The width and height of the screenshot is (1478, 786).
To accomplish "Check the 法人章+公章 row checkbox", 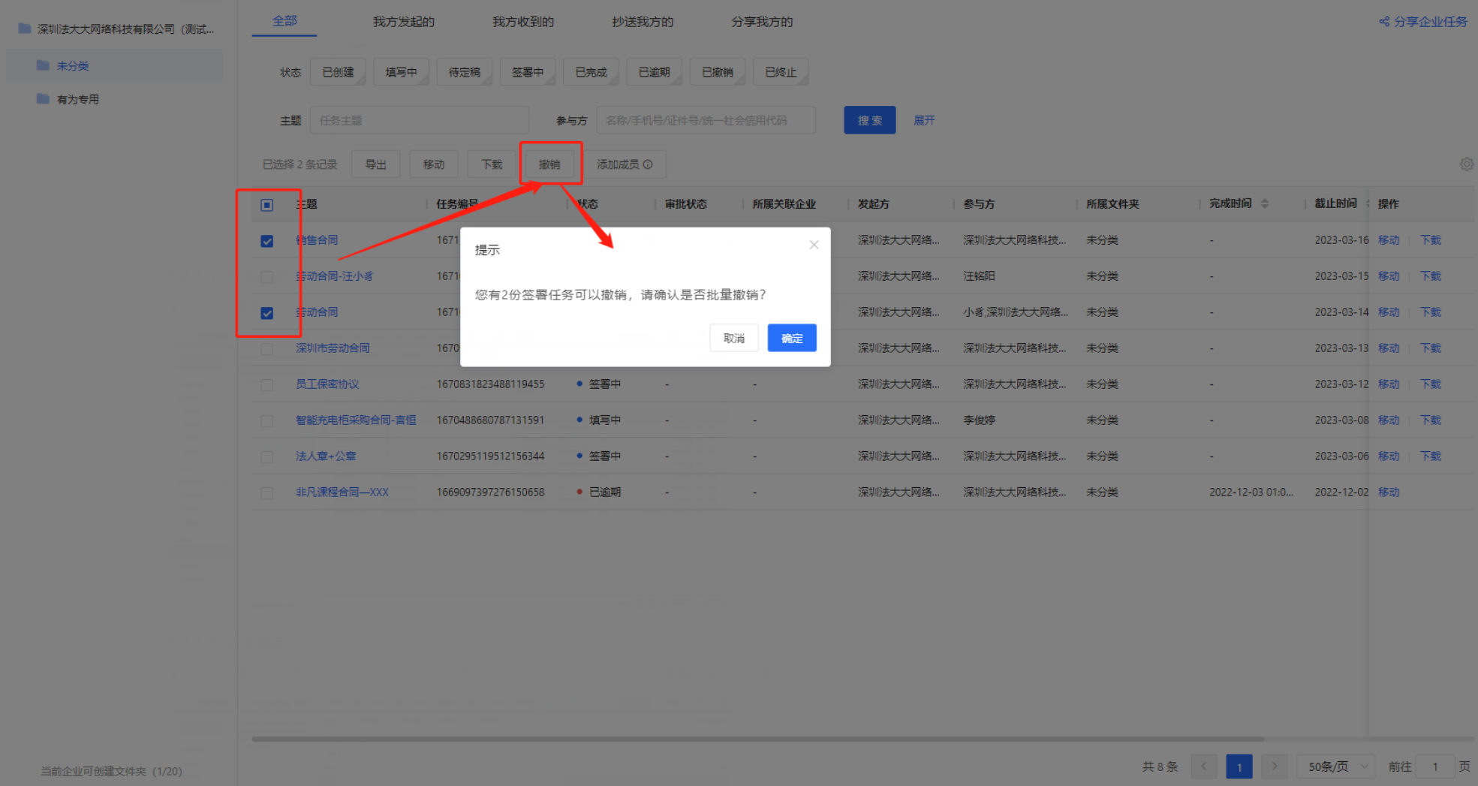I will [266, 457].
